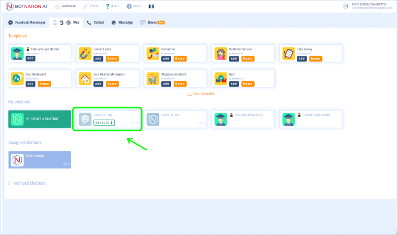The height and width of the screenshot is (235, 398).
Task: Add the Collect Leads template
Action: click(98, 58)
